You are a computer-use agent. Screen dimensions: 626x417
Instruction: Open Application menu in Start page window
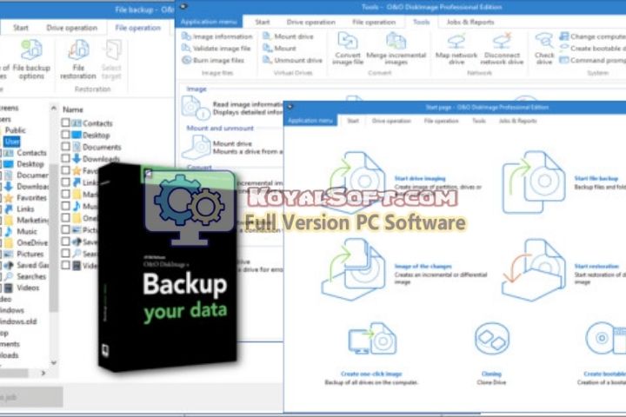point(310,121)
